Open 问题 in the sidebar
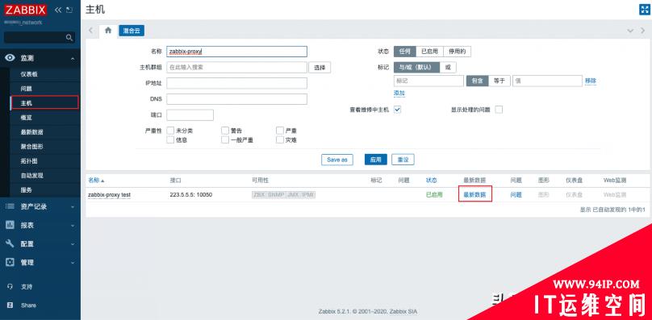Viewport: 652px width, 320px height. point(26,89)
